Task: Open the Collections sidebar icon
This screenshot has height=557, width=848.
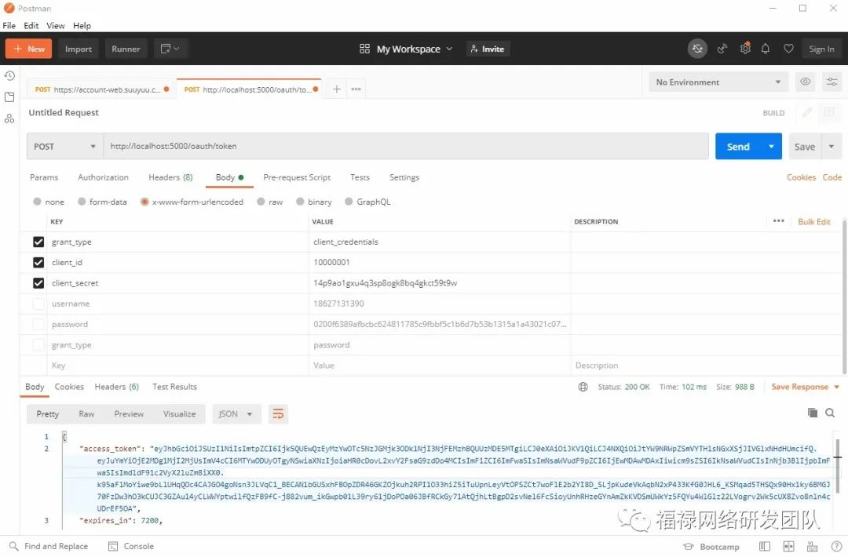Action: pos(9,97)
